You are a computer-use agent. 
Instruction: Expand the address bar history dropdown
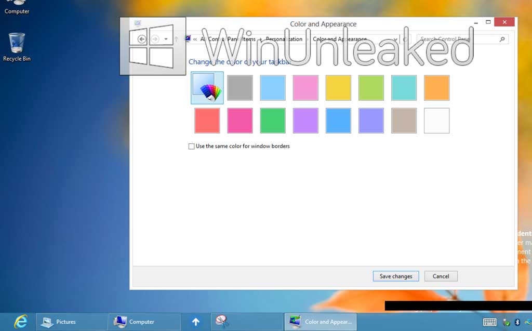point(396,39)
